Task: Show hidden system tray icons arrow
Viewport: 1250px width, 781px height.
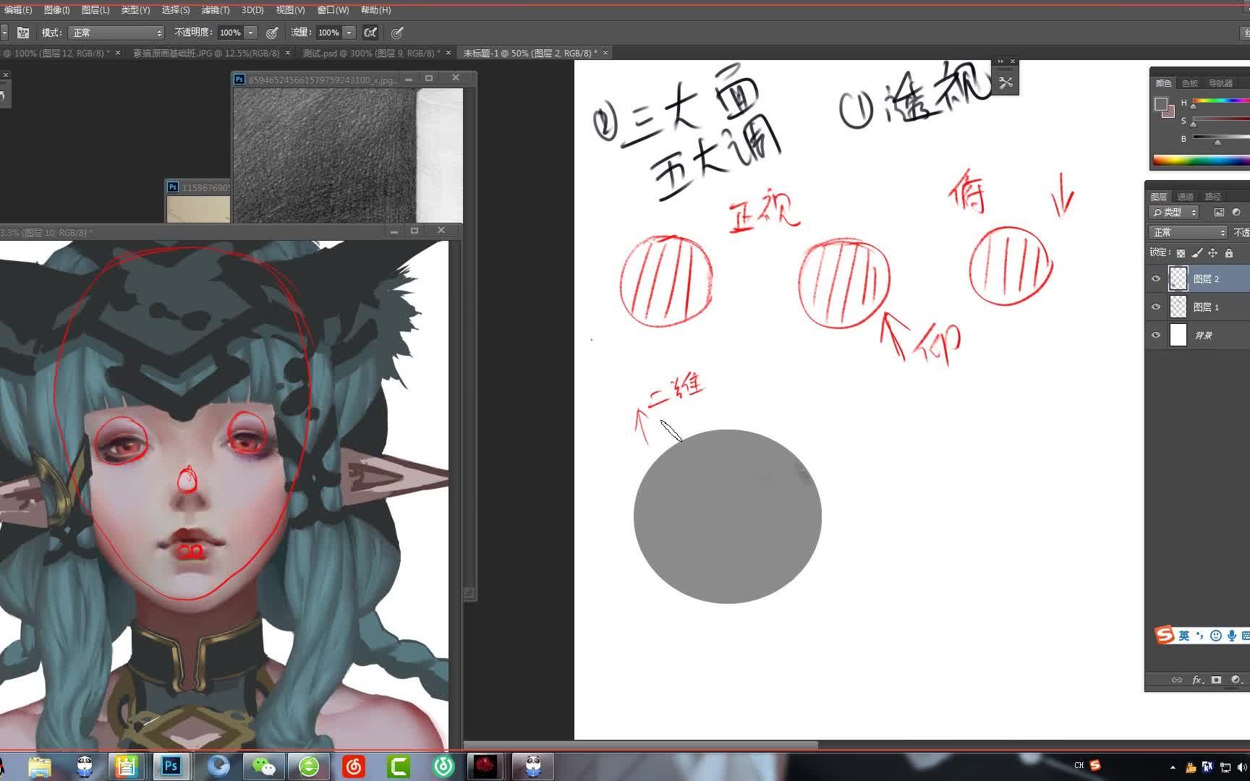Action: (x=1173, y=767)
